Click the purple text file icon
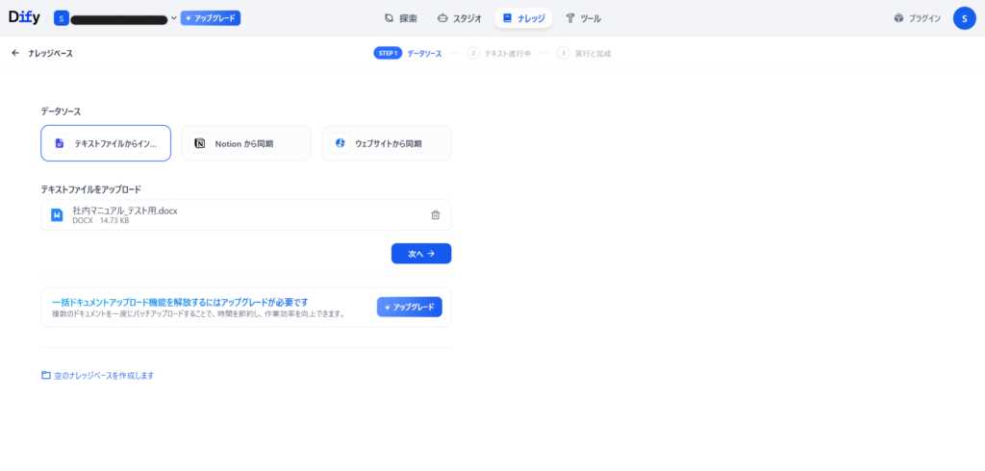The height and width of the screenshot is (471, 985). pos(60,143)
